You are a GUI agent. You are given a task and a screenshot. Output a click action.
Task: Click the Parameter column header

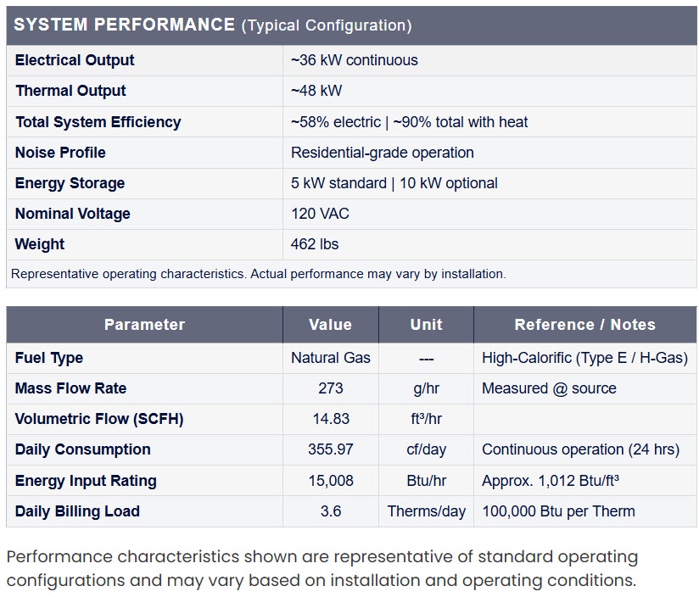point(144,325)
